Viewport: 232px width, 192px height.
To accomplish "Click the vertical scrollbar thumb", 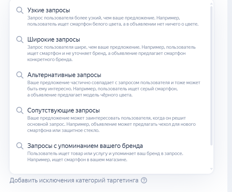I will [x=211, y=76].
